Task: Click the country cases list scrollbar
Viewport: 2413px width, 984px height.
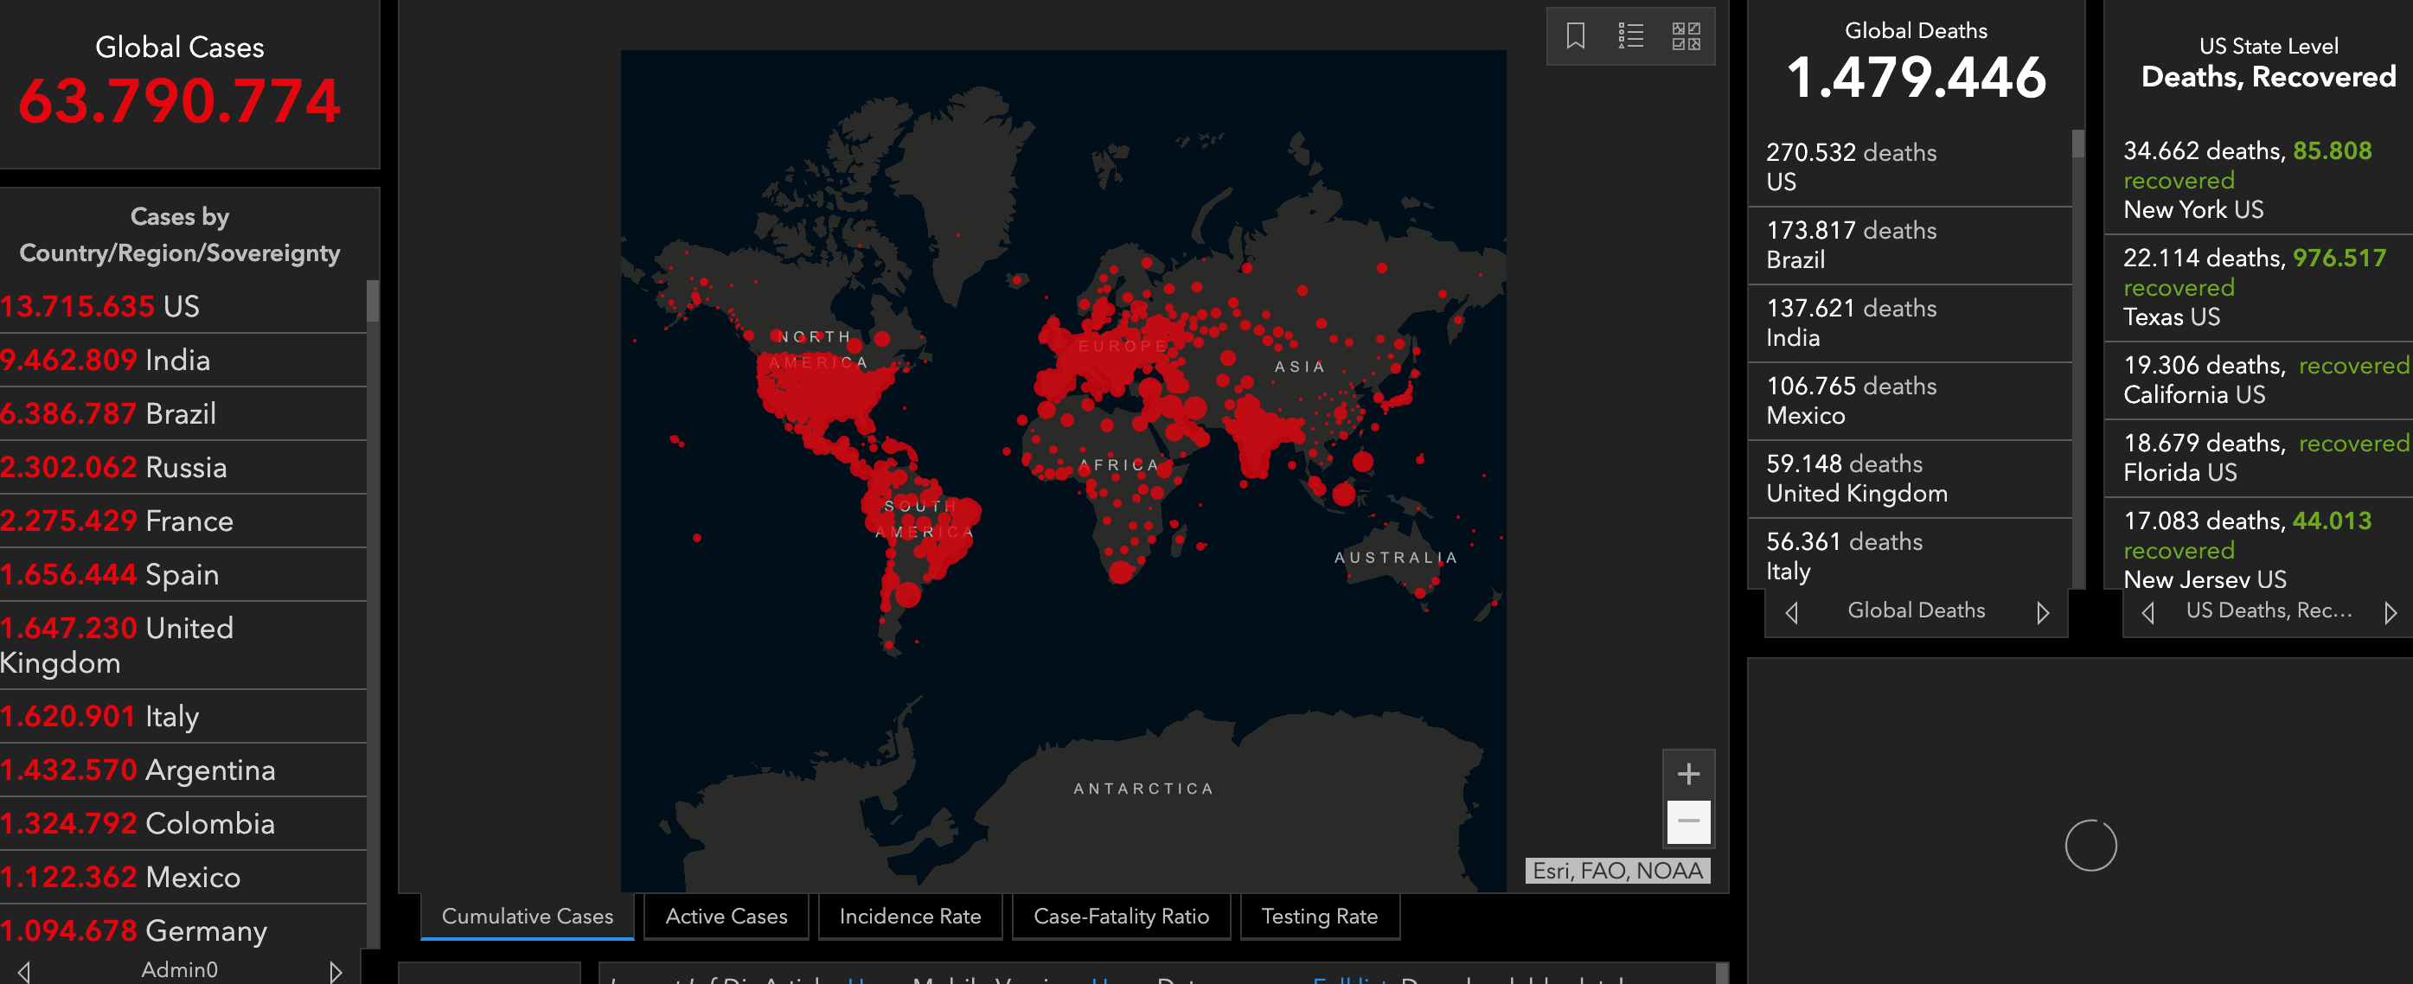Action: click(x=373, y=609)
